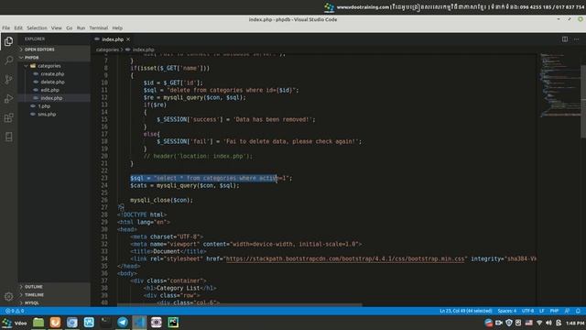Click the editor vertical scrollbar

pos(583,102)
